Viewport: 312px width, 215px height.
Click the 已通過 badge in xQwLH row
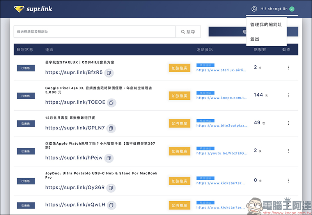tap(26, 206)
